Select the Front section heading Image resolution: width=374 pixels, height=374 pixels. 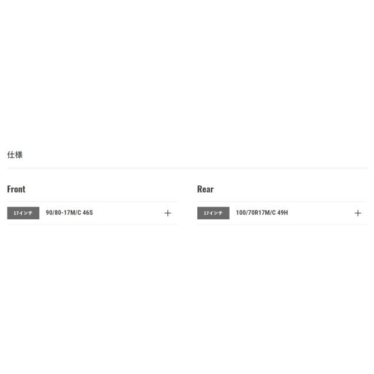(x=16, y=189)
